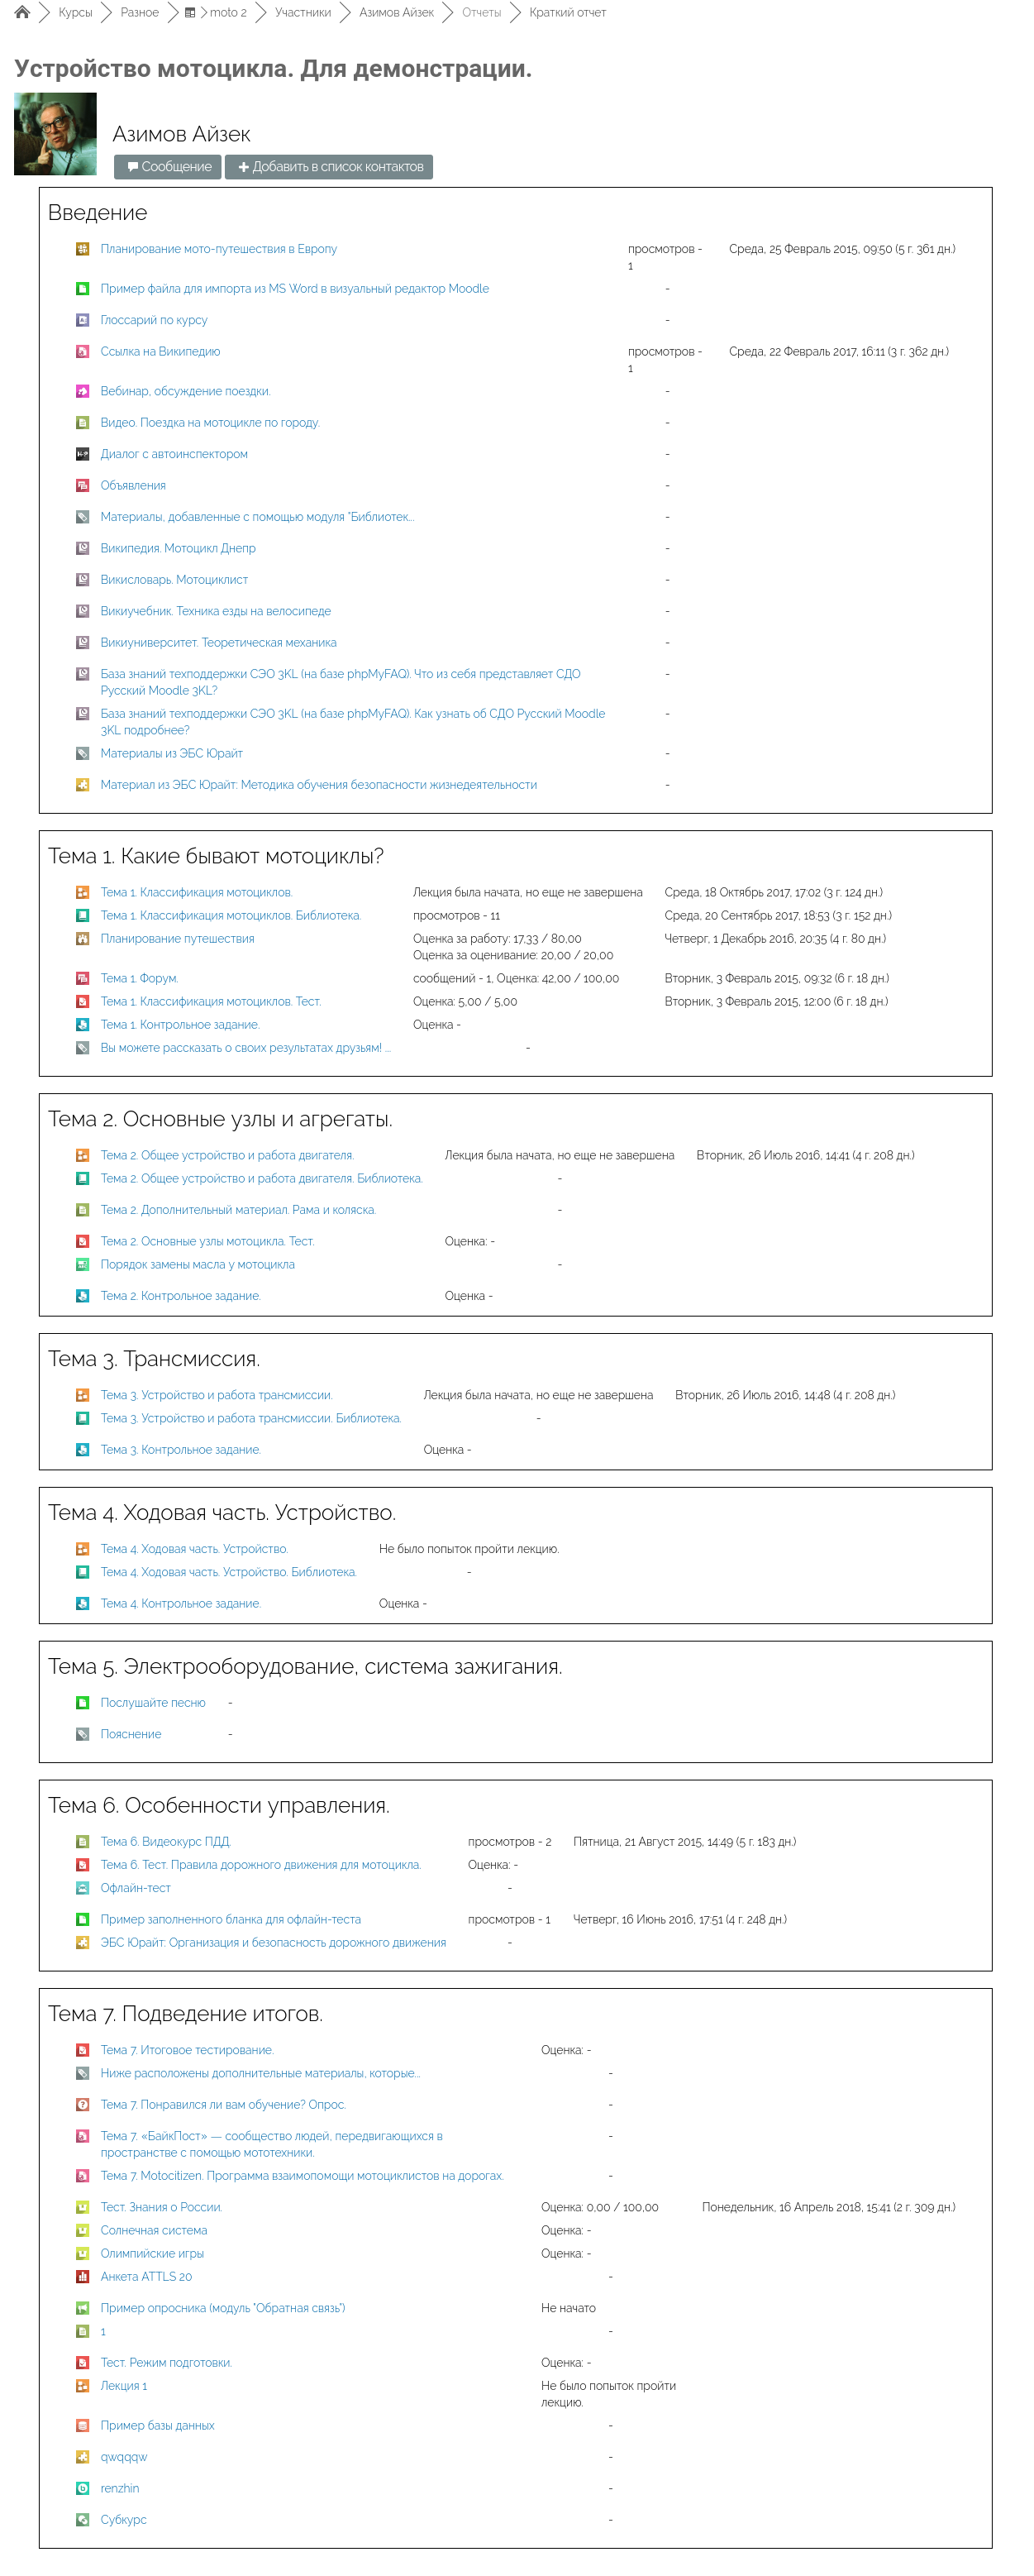Click the forum icon next to Объявления
The image size is (1034, 2576).
pyautogui.click(x=83, y=485)
